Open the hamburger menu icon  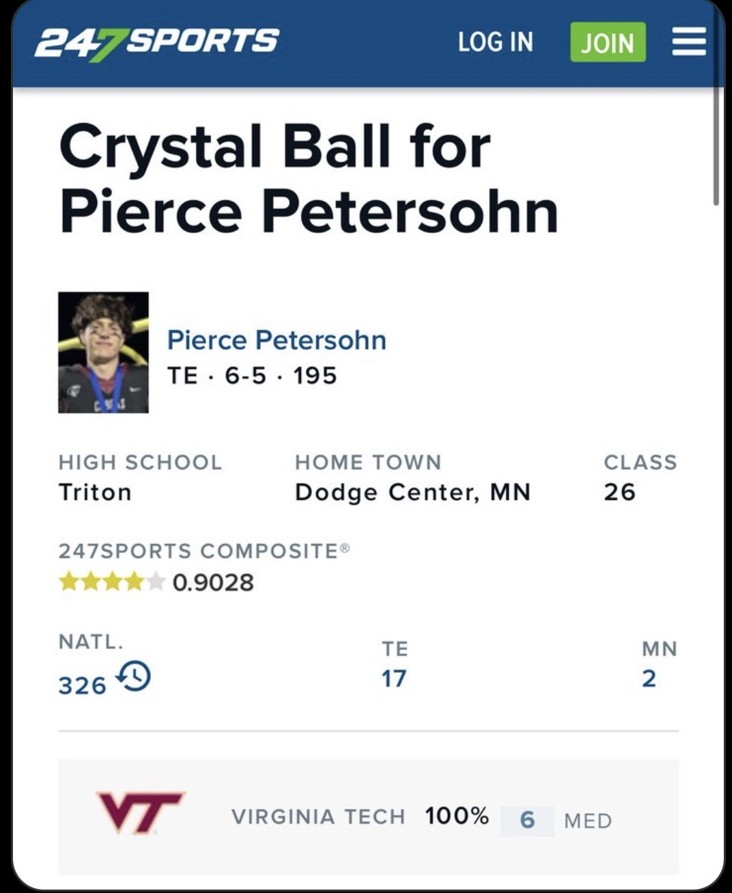point(688,42)
